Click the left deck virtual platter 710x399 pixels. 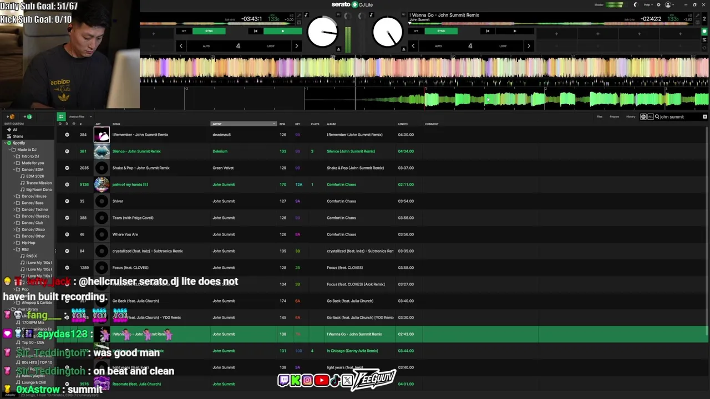tap(322, 32)
